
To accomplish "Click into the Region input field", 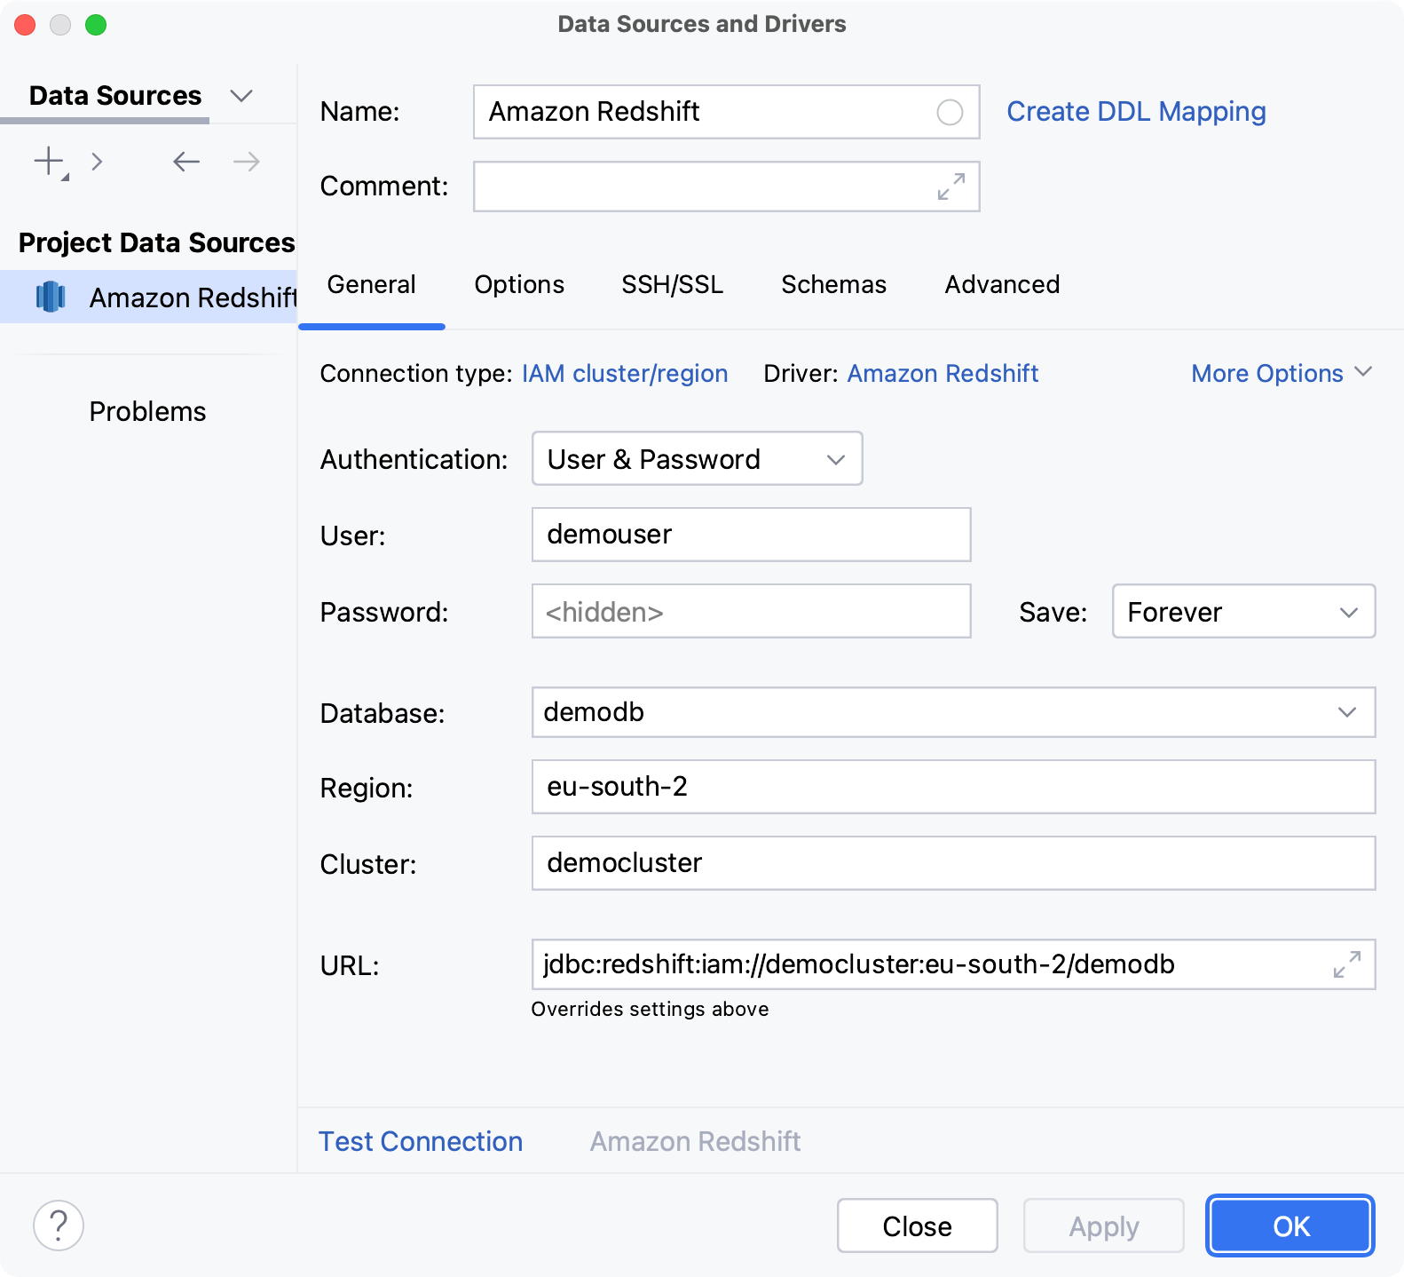I will point(953,787).
